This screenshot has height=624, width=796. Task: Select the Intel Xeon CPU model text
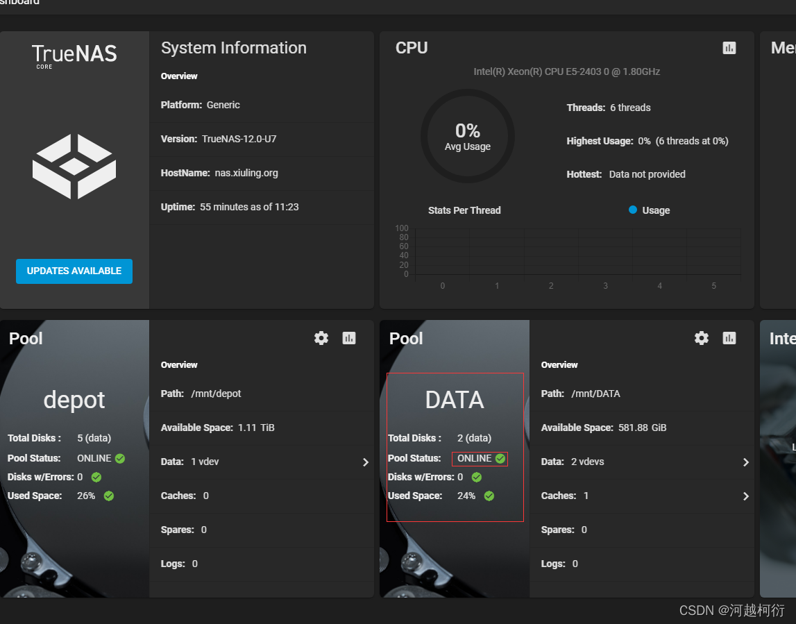pyautogui.click(x=566, y=71)
